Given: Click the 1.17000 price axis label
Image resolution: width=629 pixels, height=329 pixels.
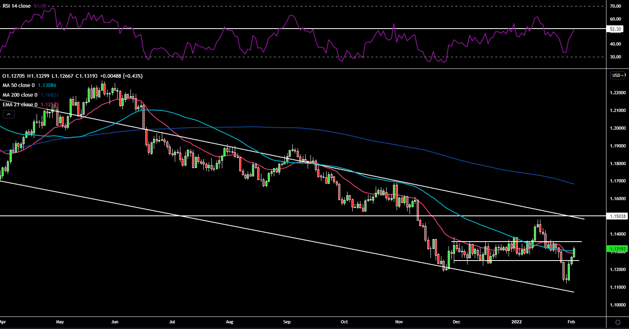Looking at the screenshot, I should tap(618, 181).
